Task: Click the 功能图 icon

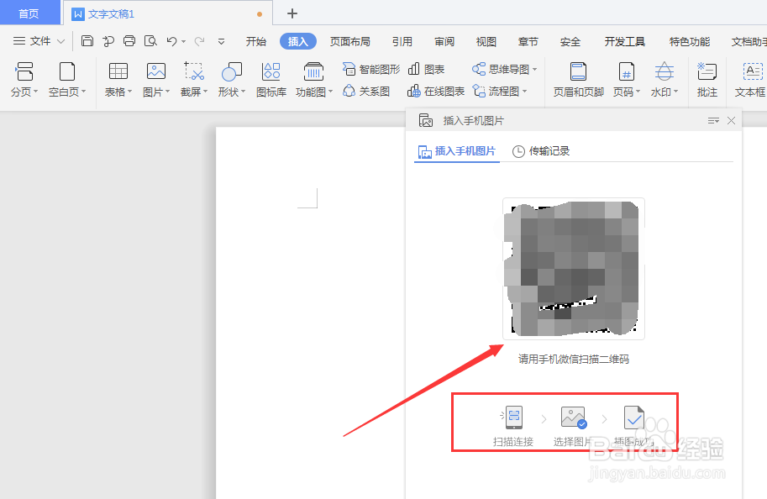Action: 313,71
